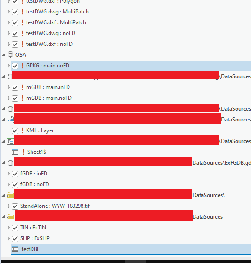Collapse the Excel workbook source group
This screenshot has height=264, width=251.
point(3,141)
